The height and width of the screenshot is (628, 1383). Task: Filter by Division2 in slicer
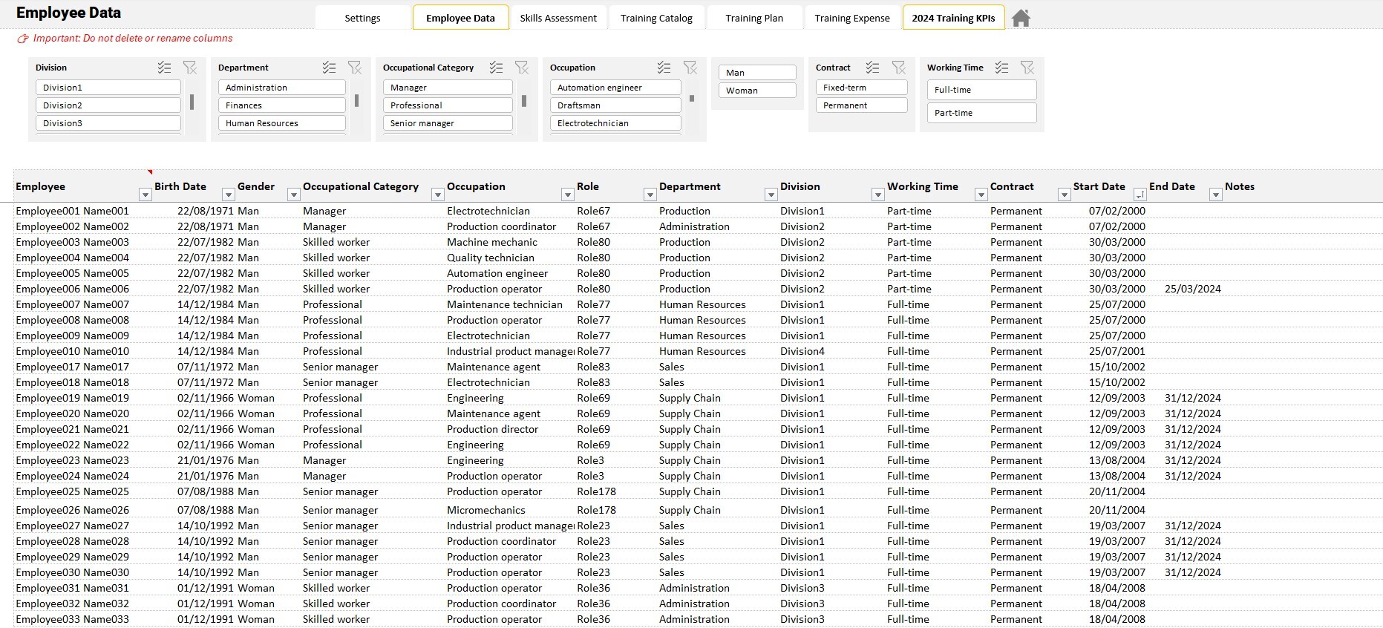coord(108,105)
